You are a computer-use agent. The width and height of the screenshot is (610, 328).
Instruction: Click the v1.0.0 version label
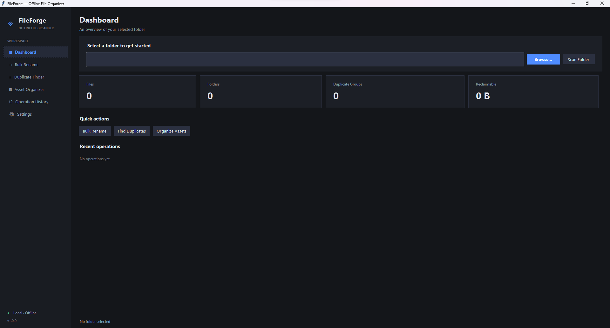coord(12,321)
